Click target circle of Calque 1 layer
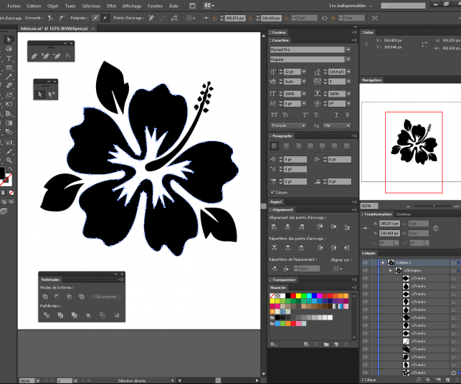The image size is (461, 384). [x=453, y=262]
